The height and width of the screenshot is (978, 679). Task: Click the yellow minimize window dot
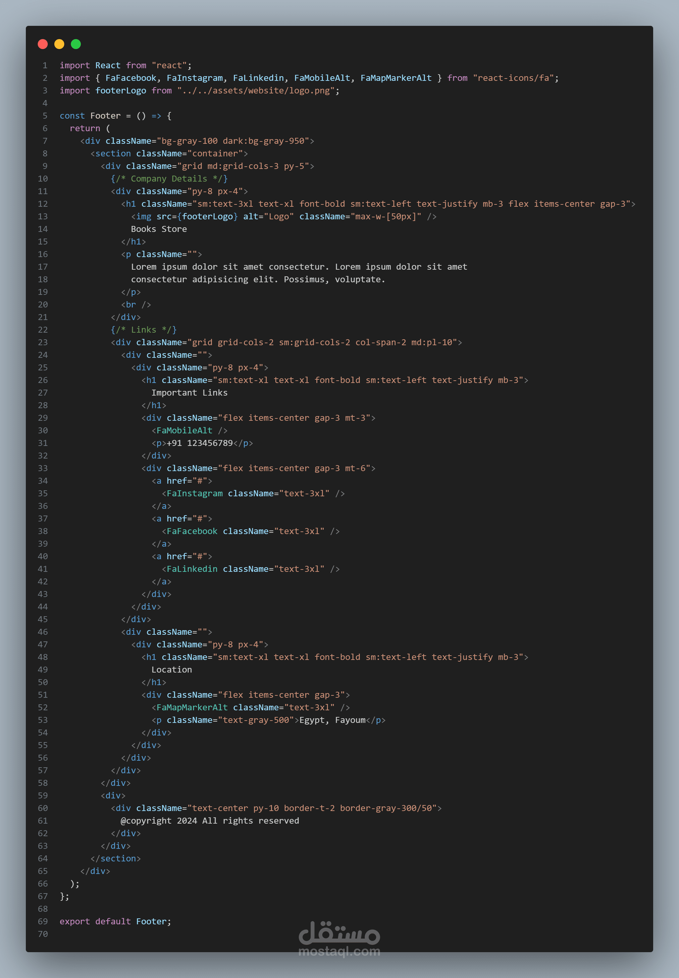(x=59, y=44)
